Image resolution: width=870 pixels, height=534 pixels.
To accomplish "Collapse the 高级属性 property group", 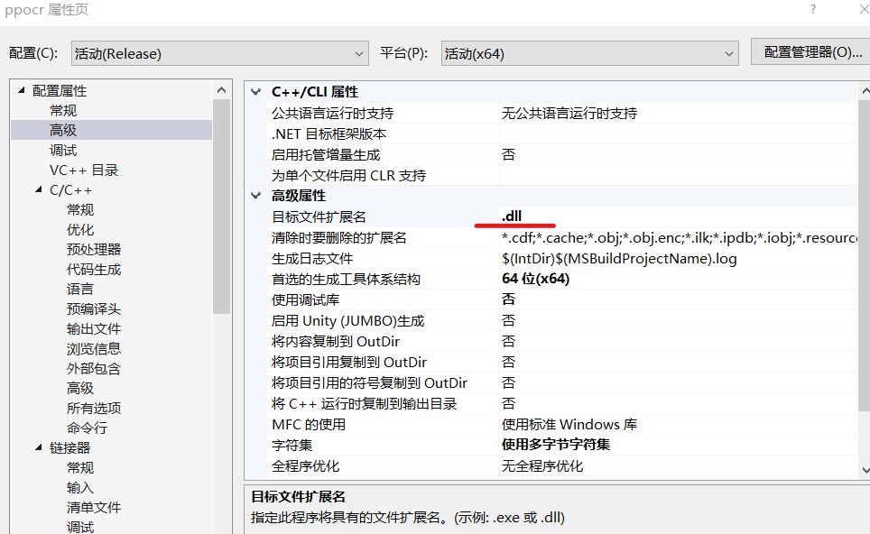I will pyautogui.click(x=256, y=195).
